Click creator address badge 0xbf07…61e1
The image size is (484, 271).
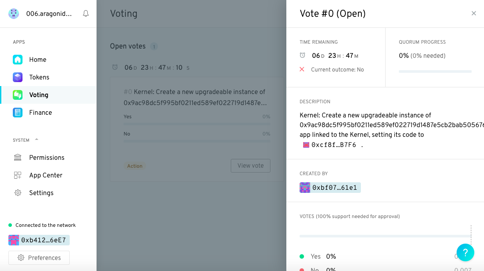[330, 188]
